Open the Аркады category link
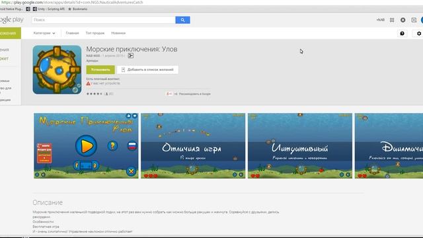Screen dimensions: 423x238 coord(93,61)
